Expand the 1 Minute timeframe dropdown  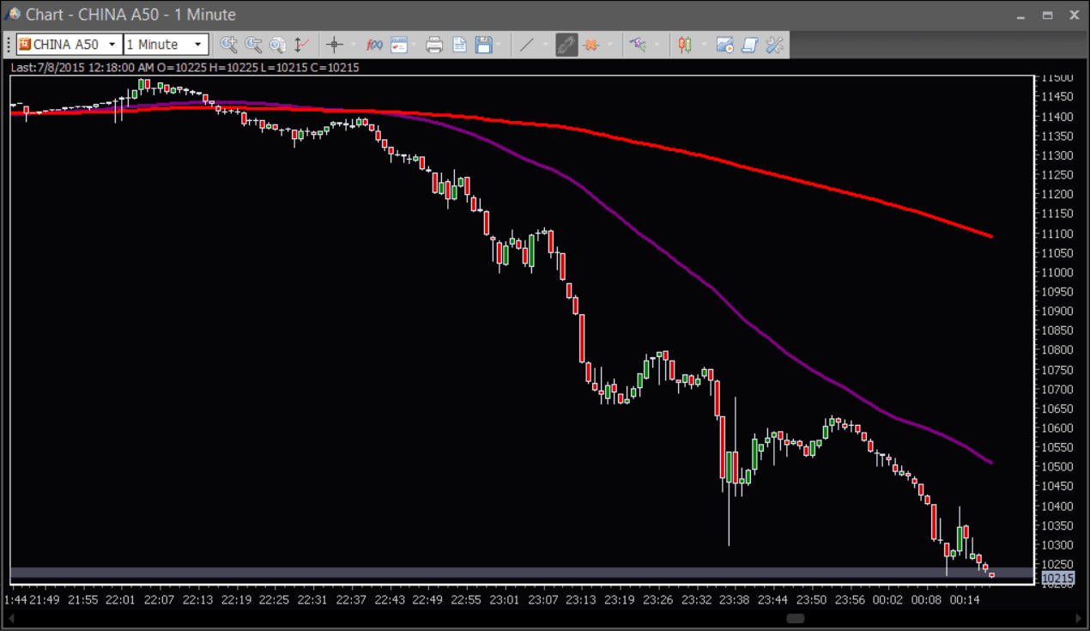pyautogui.click(x=197, y=45)
